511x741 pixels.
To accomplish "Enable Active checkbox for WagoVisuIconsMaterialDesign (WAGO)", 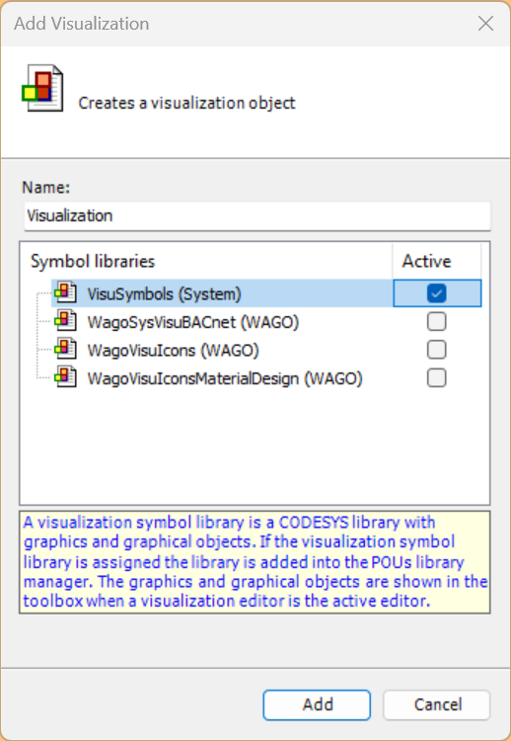I will 436,378.
